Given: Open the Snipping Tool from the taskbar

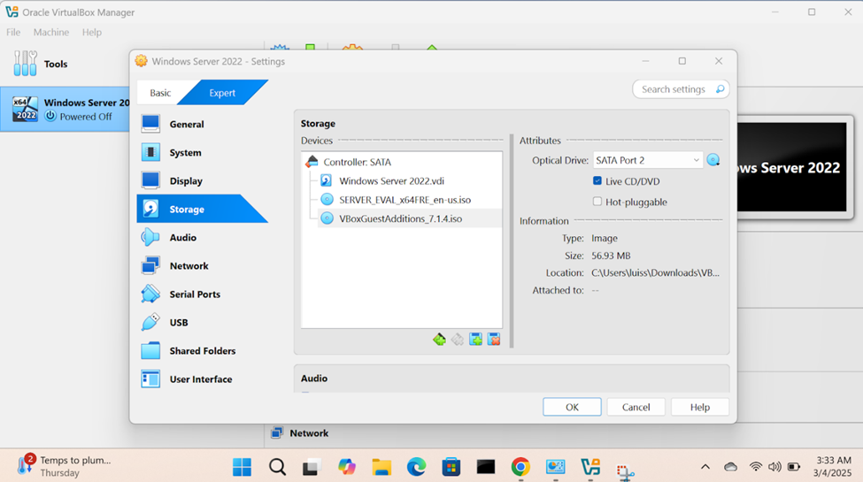Looking at the screenshot, I should (625, 471).
